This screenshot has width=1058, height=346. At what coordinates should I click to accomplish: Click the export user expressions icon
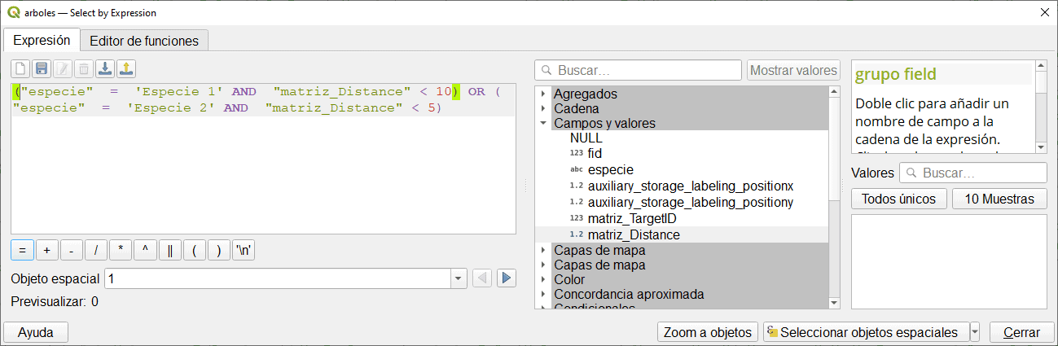[125, 68]
